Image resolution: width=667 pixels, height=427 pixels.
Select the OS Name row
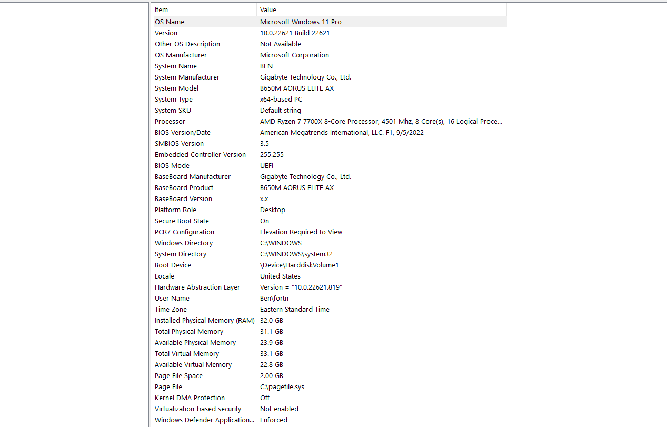[330, 22]
